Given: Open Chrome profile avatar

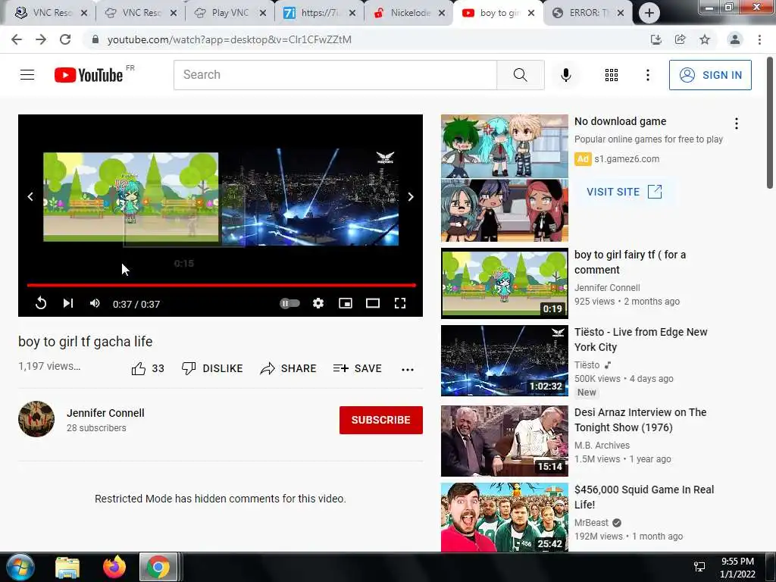Looking at the screenshot, I should [x=735, y=39].
